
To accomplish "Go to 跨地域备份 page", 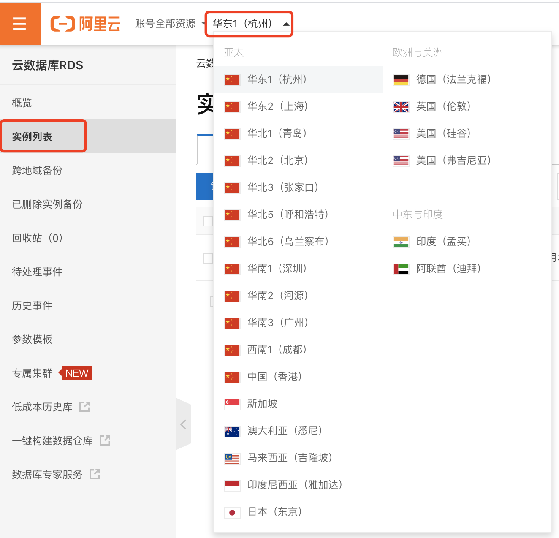I will (x=88, y=170).
